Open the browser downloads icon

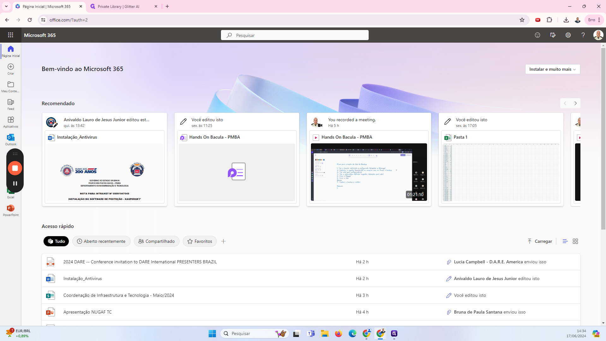[566, 20]
